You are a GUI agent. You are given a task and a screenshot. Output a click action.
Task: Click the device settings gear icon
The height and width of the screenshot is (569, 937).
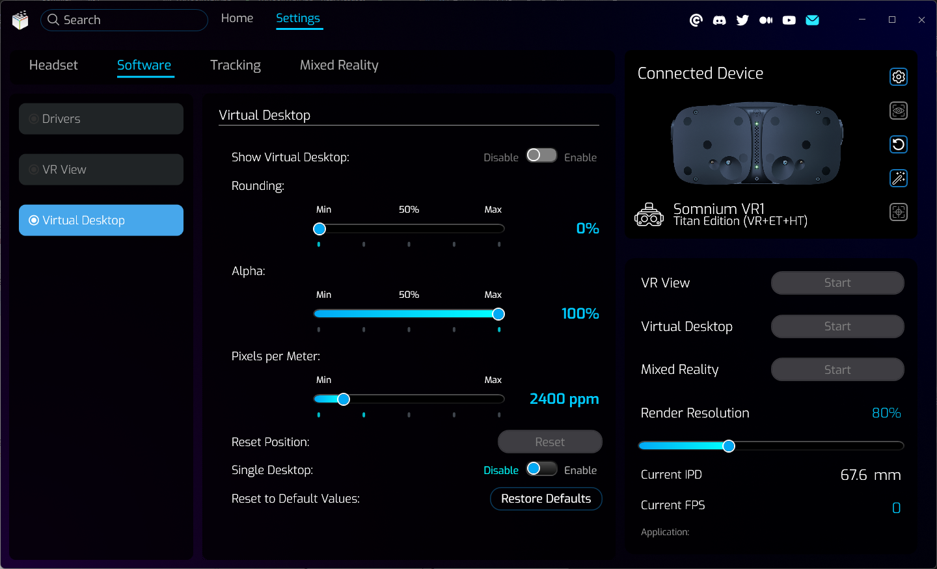[899, 77]
